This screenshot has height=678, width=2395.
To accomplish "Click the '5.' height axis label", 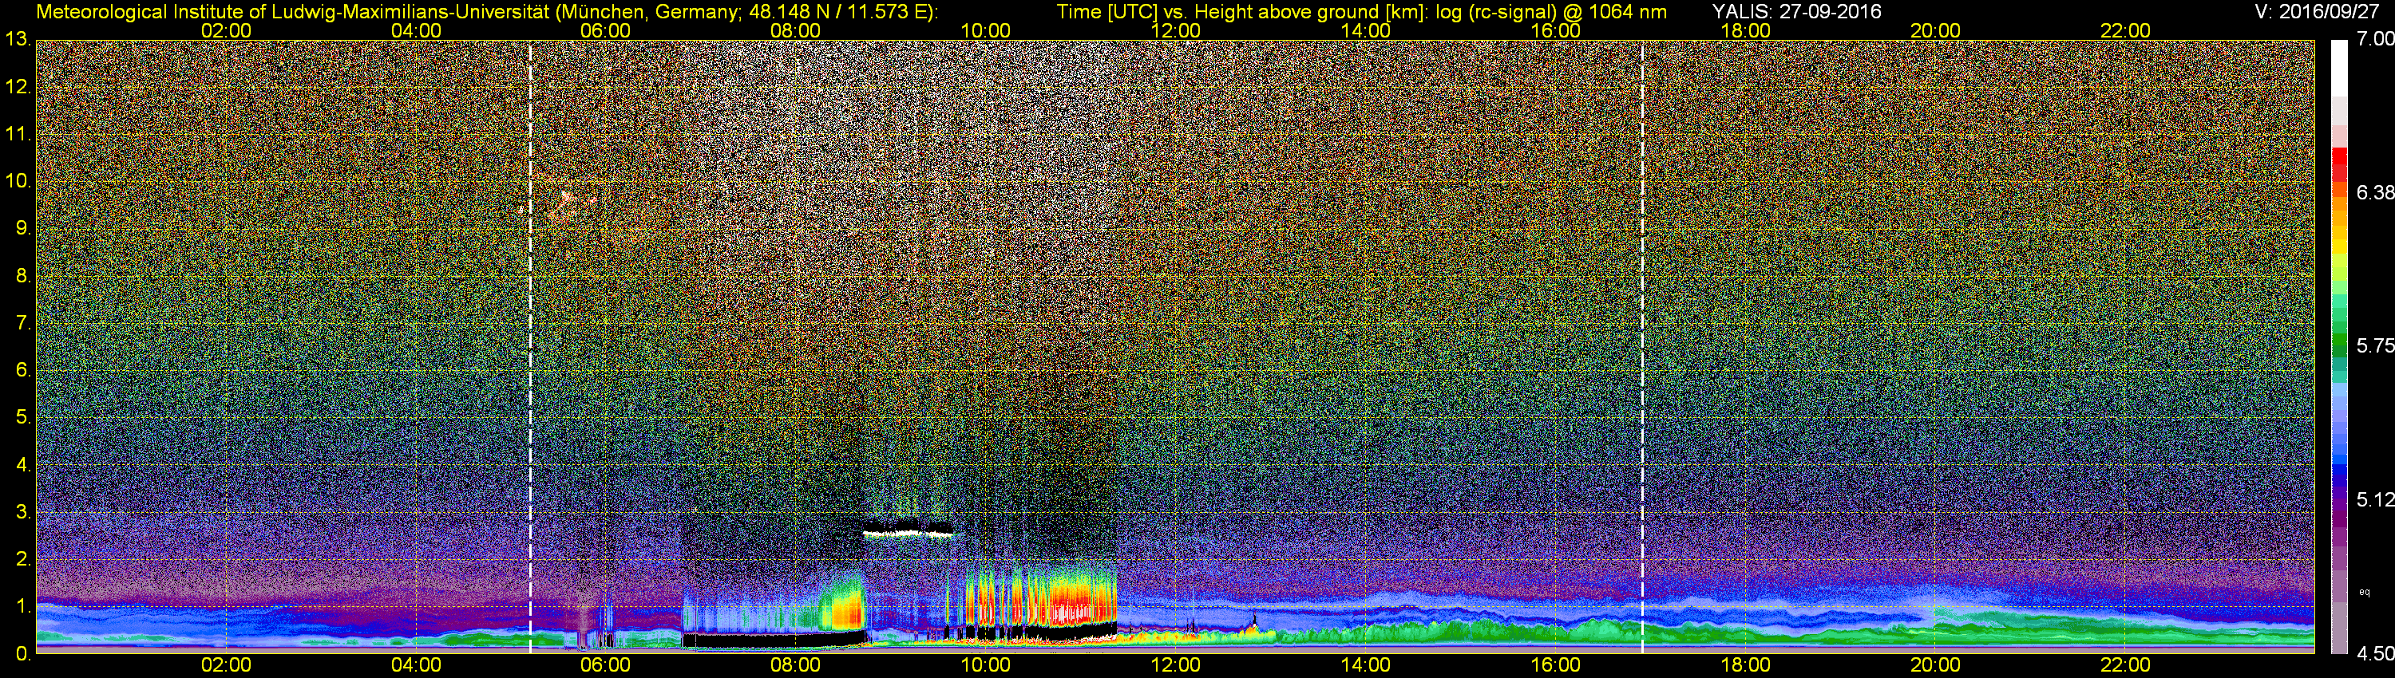I will 23,417.
